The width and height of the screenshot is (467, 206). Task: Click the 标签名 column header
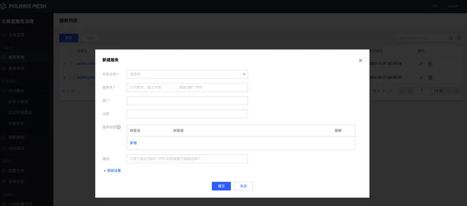[135, 131]
